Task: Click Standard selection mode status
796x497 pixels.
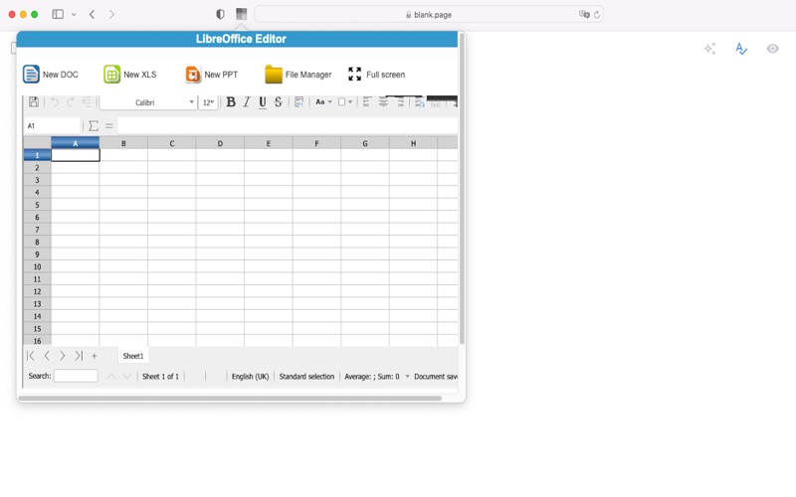Action: click(x=306, y=377)
